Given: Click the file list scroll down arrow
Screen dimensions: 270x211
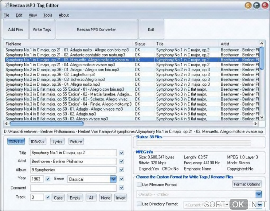Looking at the screenshot, I should point(262,118).
